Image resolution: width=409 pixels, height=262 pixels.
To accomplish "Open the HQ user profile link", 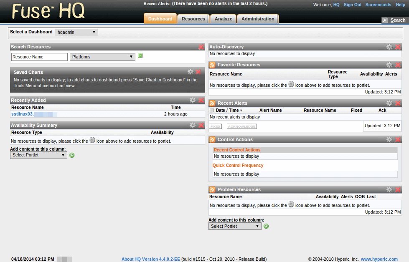I will point(336,5).
